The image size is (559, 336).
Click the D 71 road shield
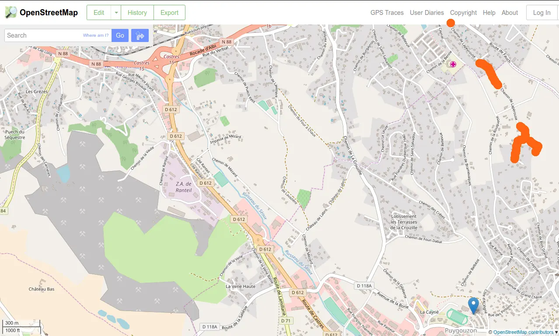[286, 321]
